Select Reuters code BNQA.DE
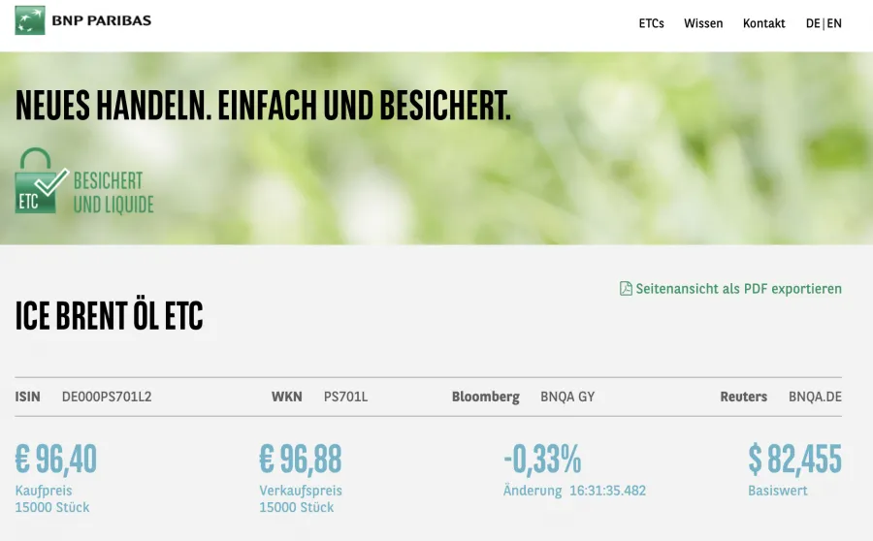The width and height of the screenshot is (873, 541). click(x=815, y=397)
